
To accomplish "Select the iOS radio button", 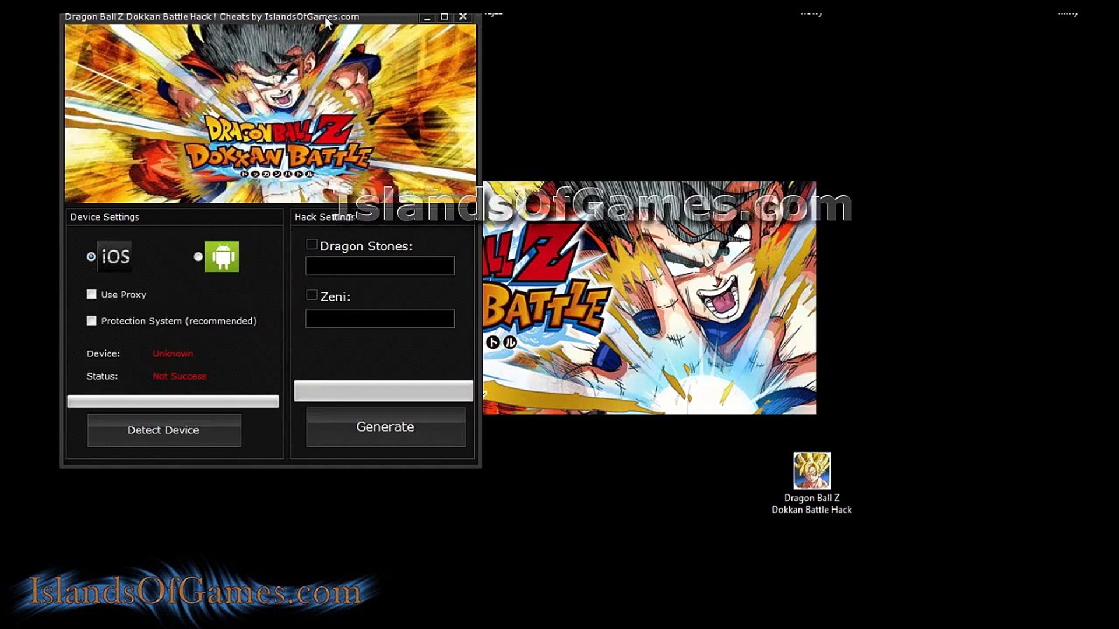I will coord(91,256).
